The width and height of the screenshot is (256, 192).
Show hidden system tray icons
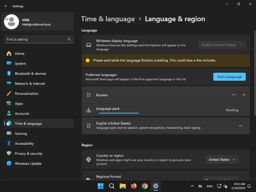(192, 186)
